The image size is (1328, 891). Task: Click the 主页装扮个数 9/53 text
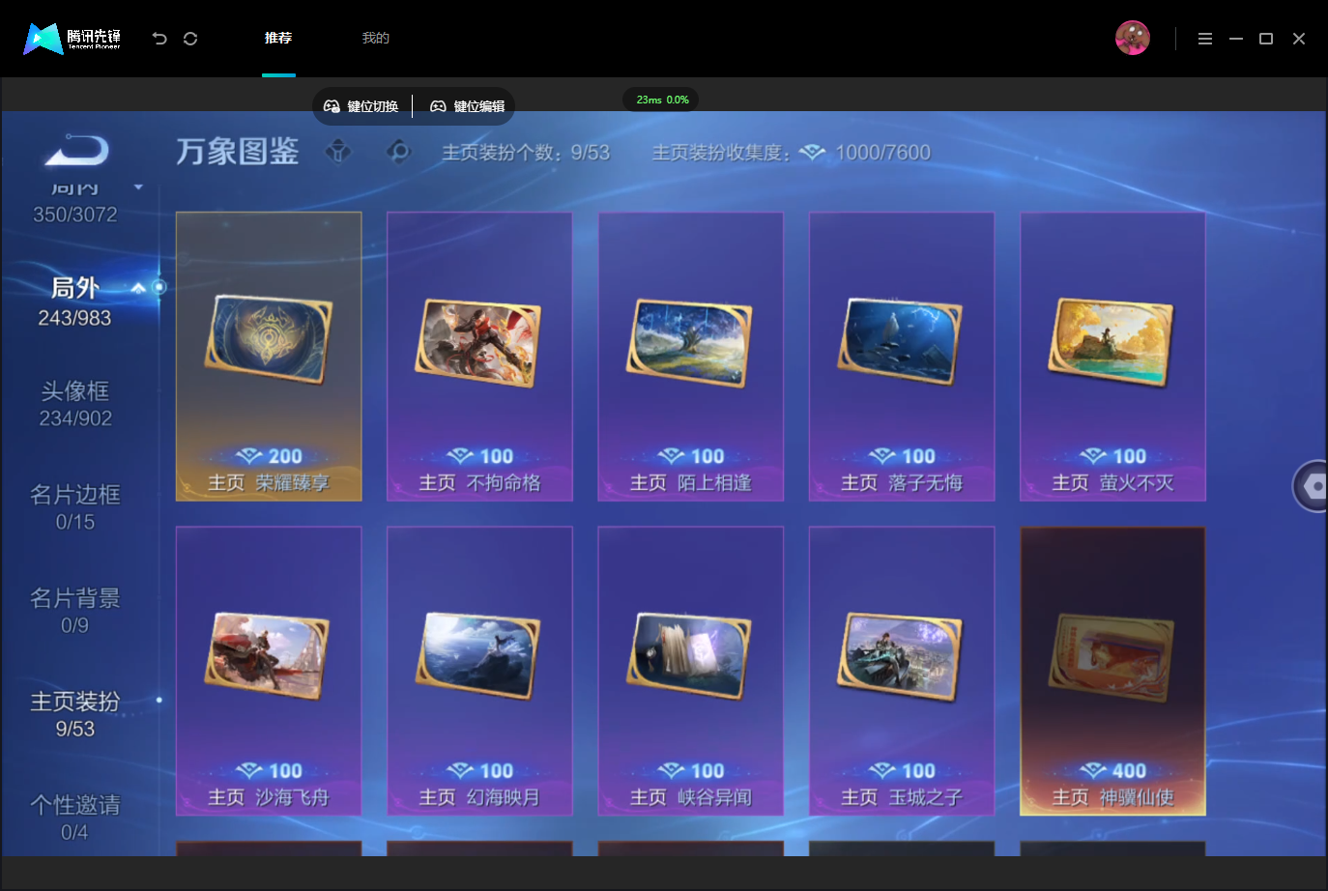(x=526, y=153)
